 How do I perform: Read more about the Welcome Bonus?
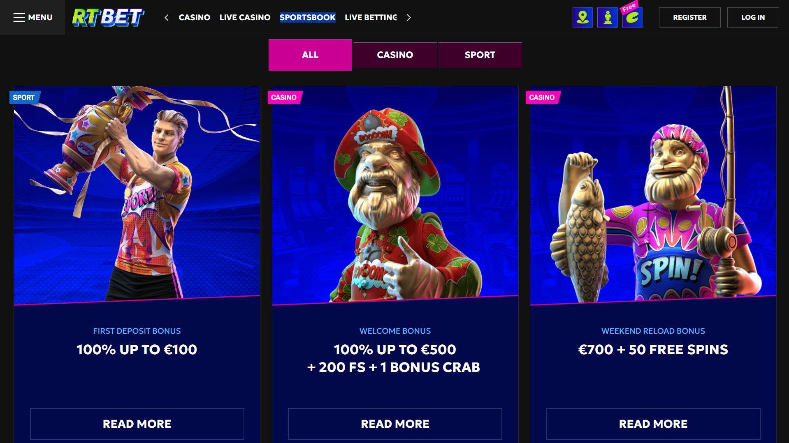395,424
